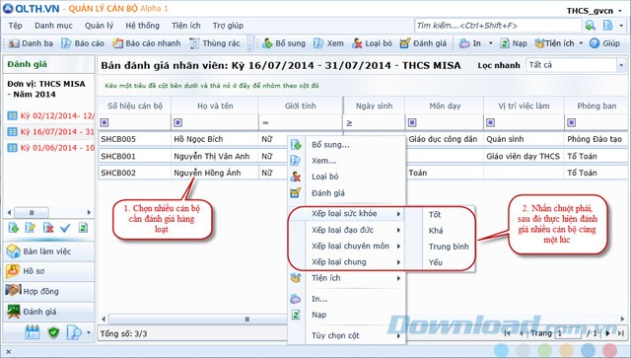This screenshot has width=631, height=358.
Task: Click green shield icon at bottom of sidebar
Action: (53, 332)
